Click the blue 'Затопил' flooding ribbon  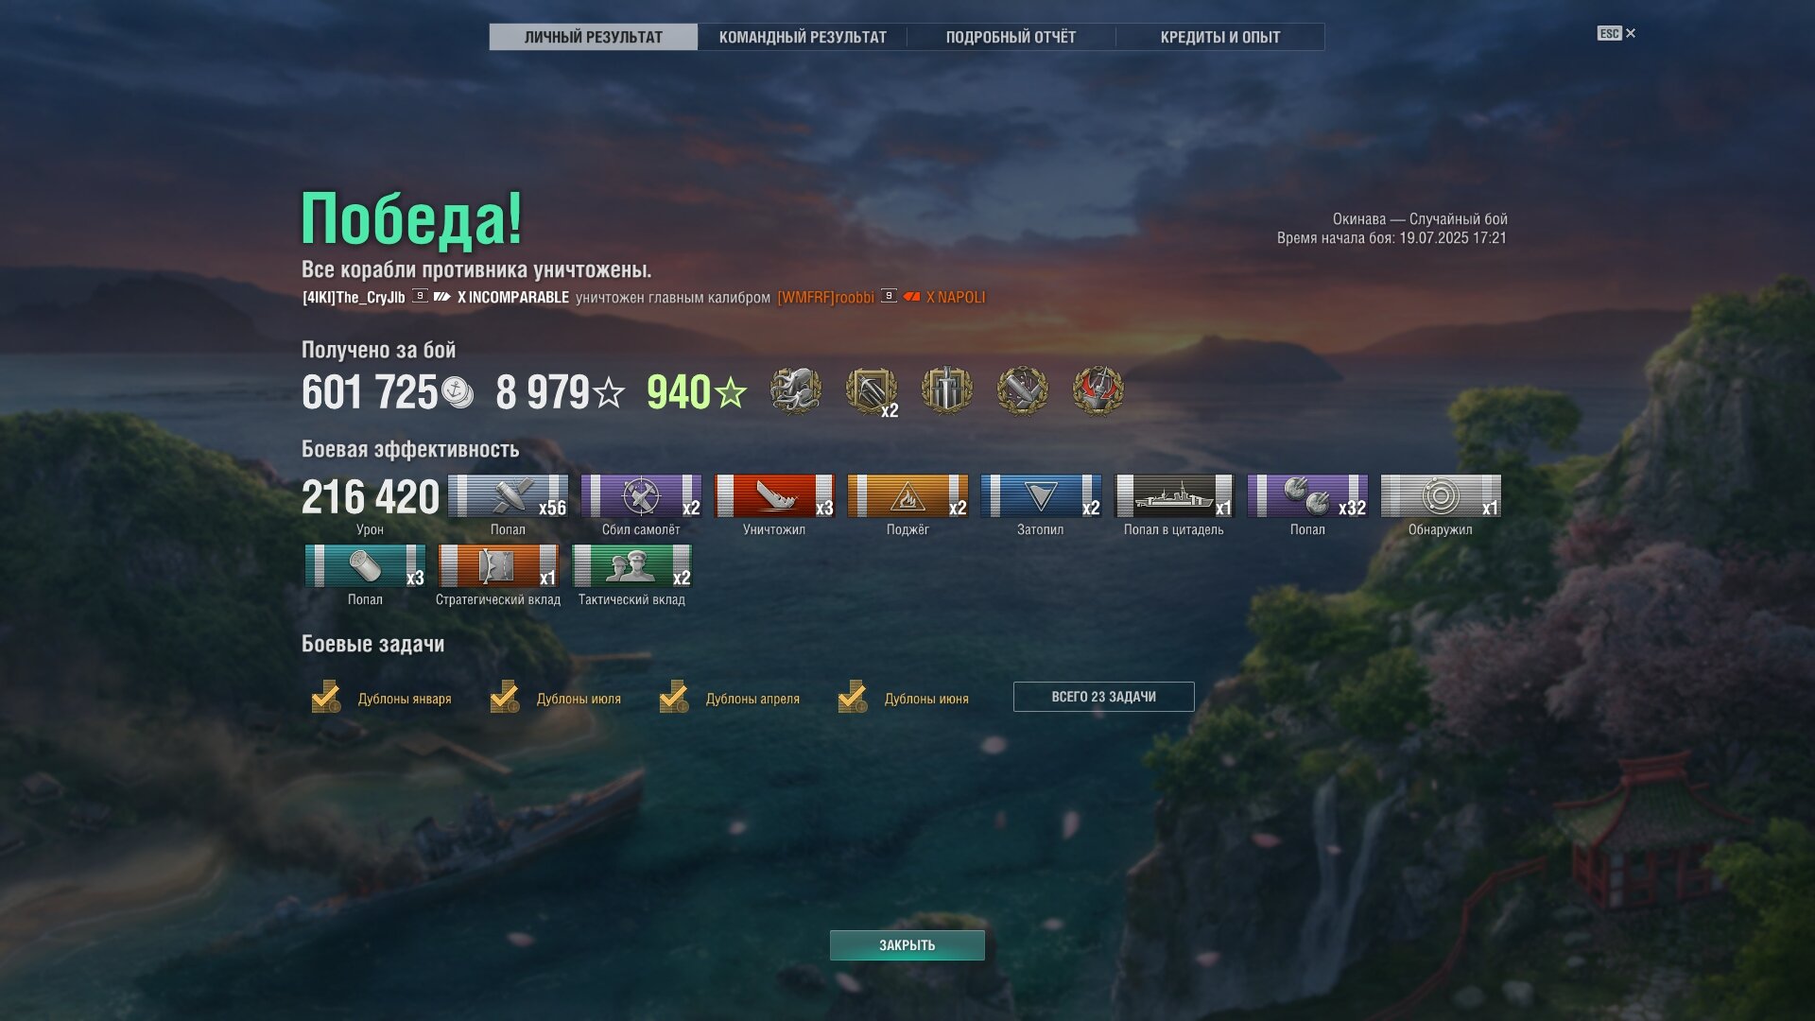tap(1041, 496)
